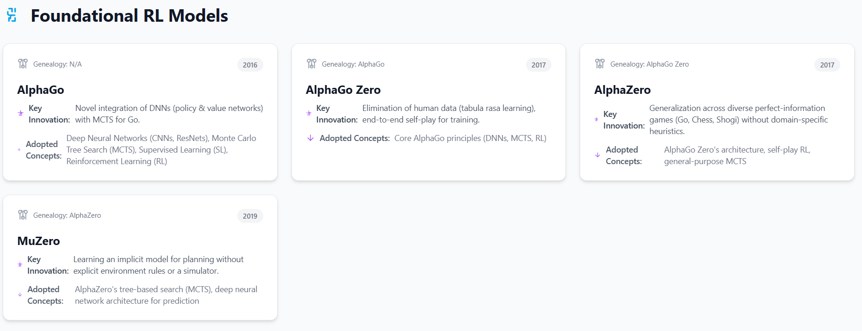
Task: Click the Foundational RL Models header icon
Action: pyautogui.click(x=12, y=15)
